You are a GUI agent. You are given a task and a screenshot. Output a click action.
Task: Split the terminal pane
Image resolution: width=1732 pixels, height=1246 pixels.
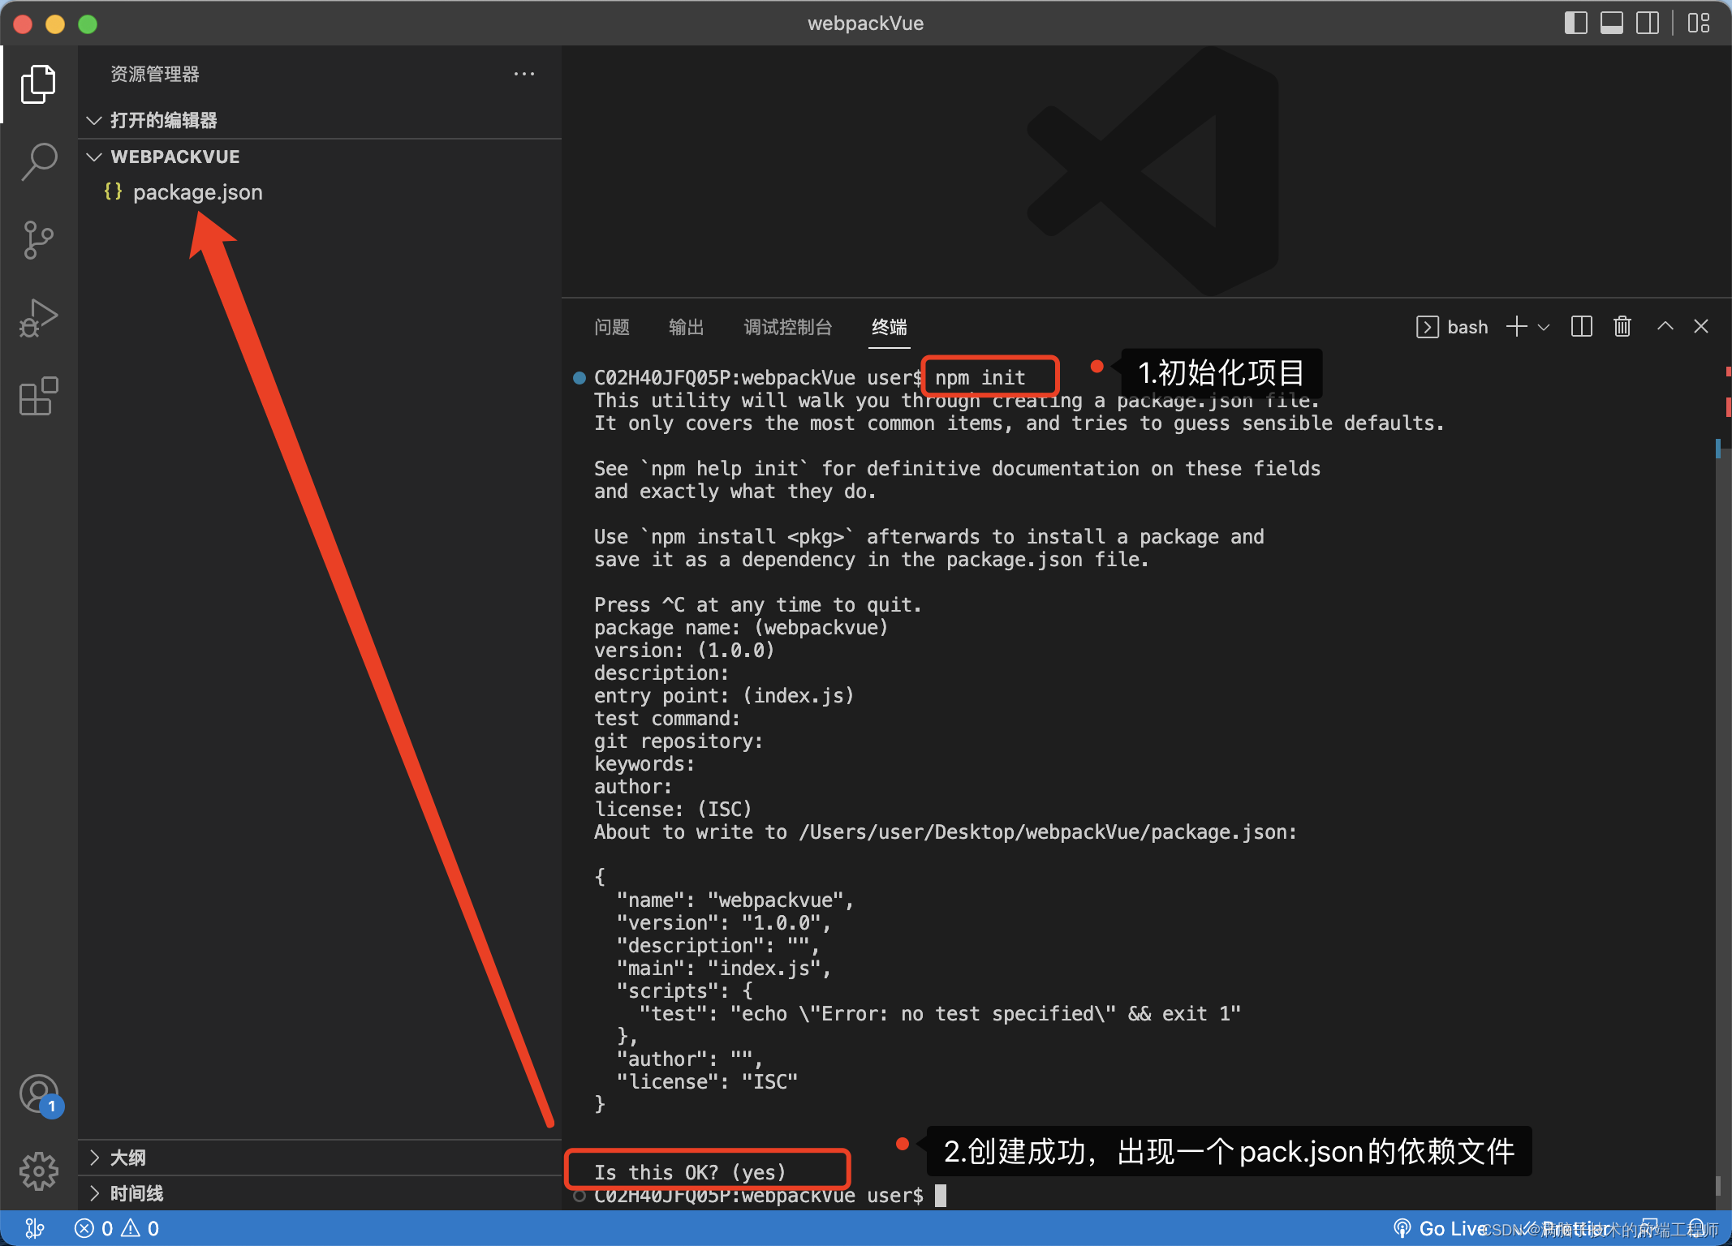[x=1581, y=327]
